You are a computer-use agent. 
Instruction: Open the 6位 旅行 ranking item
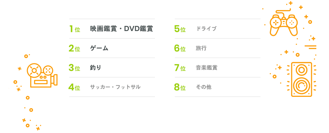pyautogui.click(x=218, y=48)
